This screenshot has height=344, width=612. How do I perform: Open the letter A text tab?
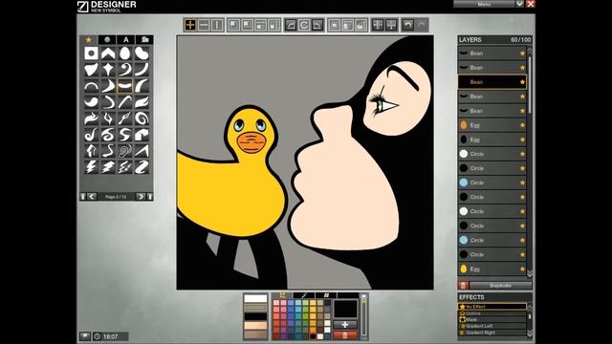click(x=125, y=39)
